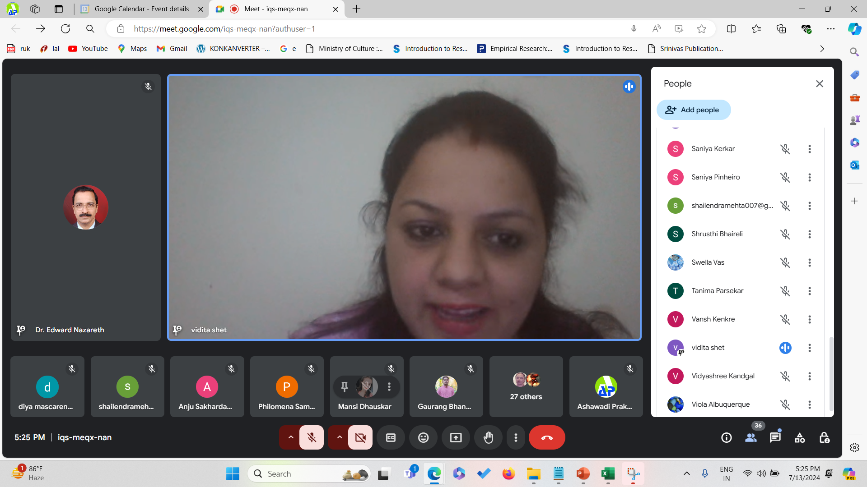Switch to Google Calendar Event details tab
Image resolution: width=867 pixels, height=487 pixels.
pyautogui.click(x=141, y=9)
